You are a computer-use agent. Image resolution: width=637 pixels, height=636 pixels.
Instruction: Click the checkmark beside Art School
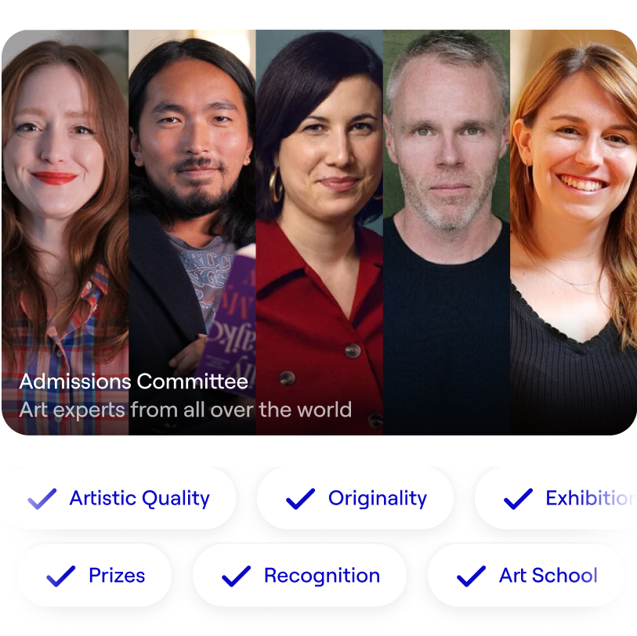tap(471, 576)
